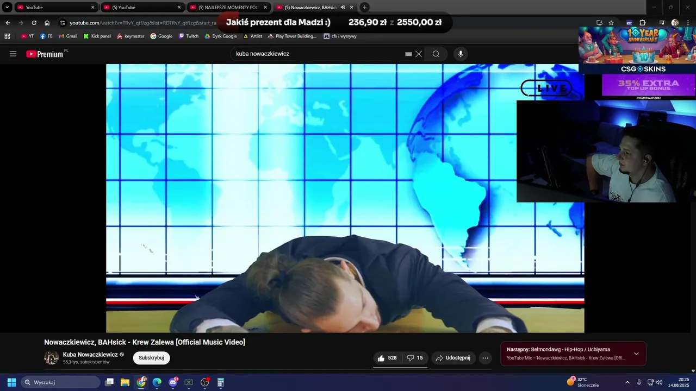Open the Chrome apps grid in the bookmarks bar
The width and height of the screenshot is (696, 391).
click(x=7, y=36)
